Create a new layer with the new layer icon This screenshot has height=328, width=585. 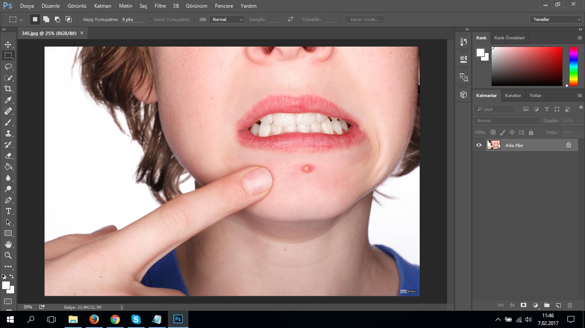tap(558, 305)
